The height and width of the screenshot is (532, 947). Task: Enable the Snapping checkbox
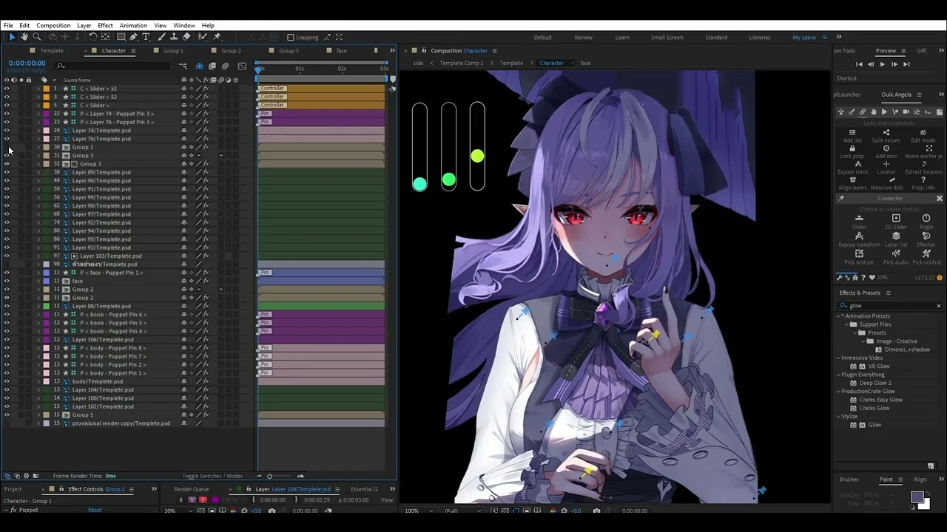coord(291,38)
